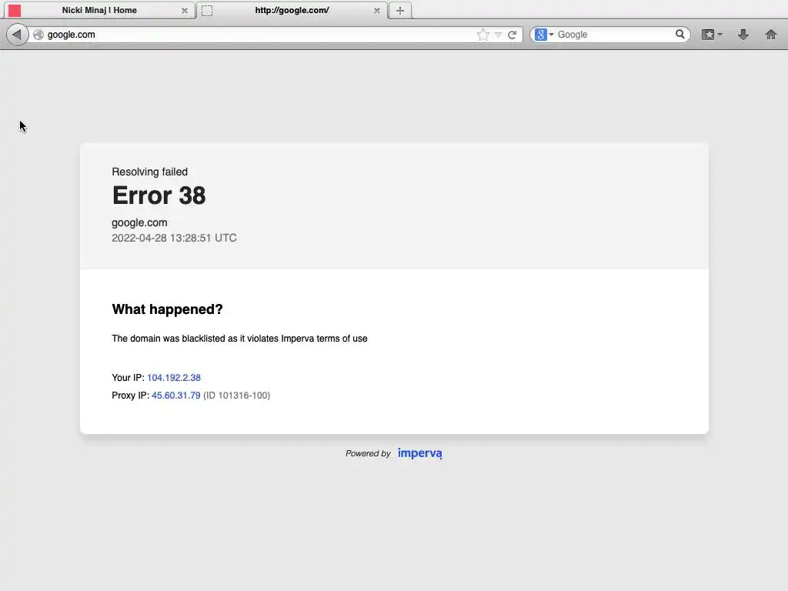
Task: Click the Resolving failed text
Action: [150, 172]
